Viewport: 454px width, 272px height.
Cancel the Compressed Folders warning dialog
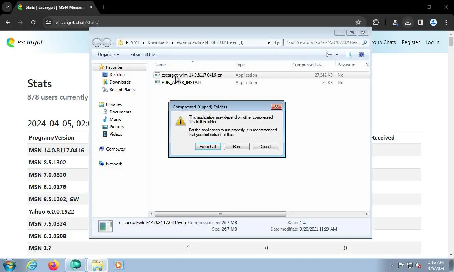click(265, 147)
